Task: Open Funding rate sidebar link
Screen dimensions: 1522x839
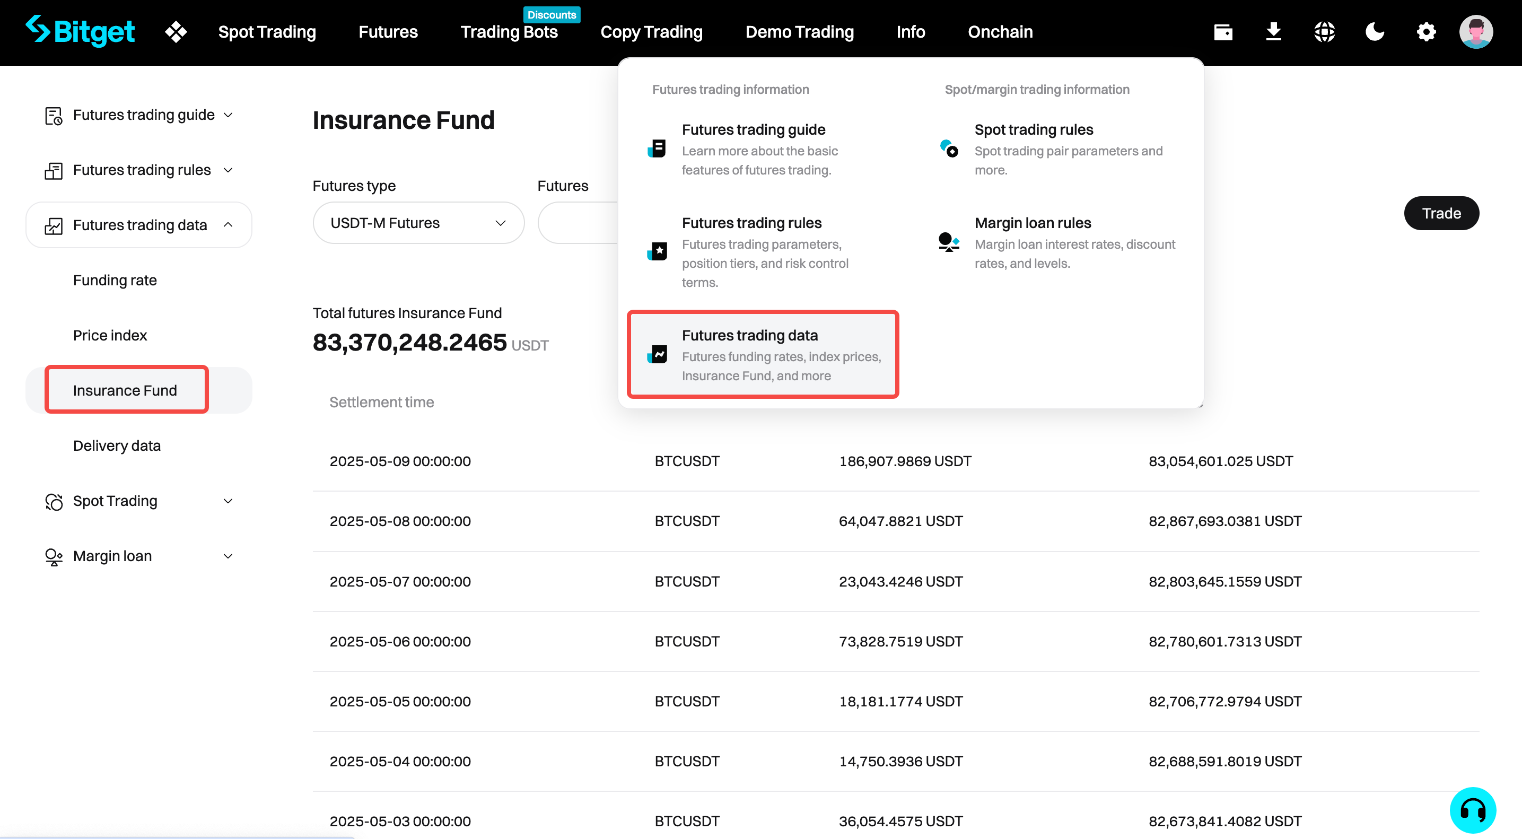Action: (115, 280)
